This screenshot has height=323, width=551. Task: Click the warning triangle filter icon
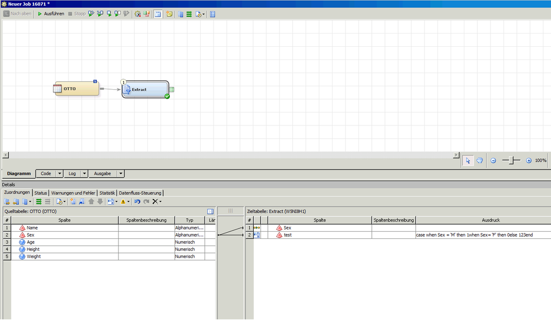tap(123, 202)
